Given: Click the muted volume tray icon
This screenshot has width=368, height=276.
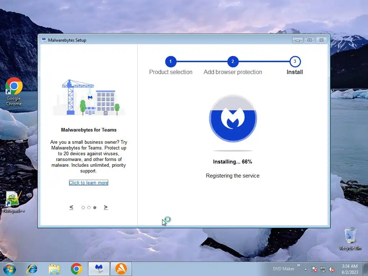Looking at the screenshot, I should point(332,269).
